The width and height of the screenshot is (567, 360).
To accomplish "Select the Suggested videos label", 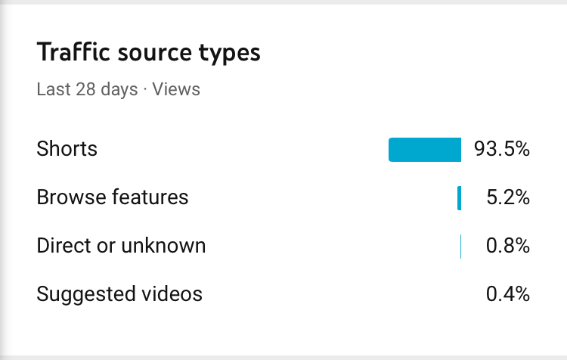I will [119, 293].
